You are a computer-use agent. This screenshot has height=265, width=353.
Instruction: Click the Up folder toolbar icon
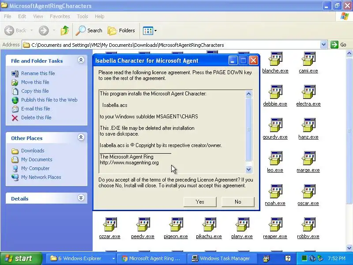pos(65,30)
